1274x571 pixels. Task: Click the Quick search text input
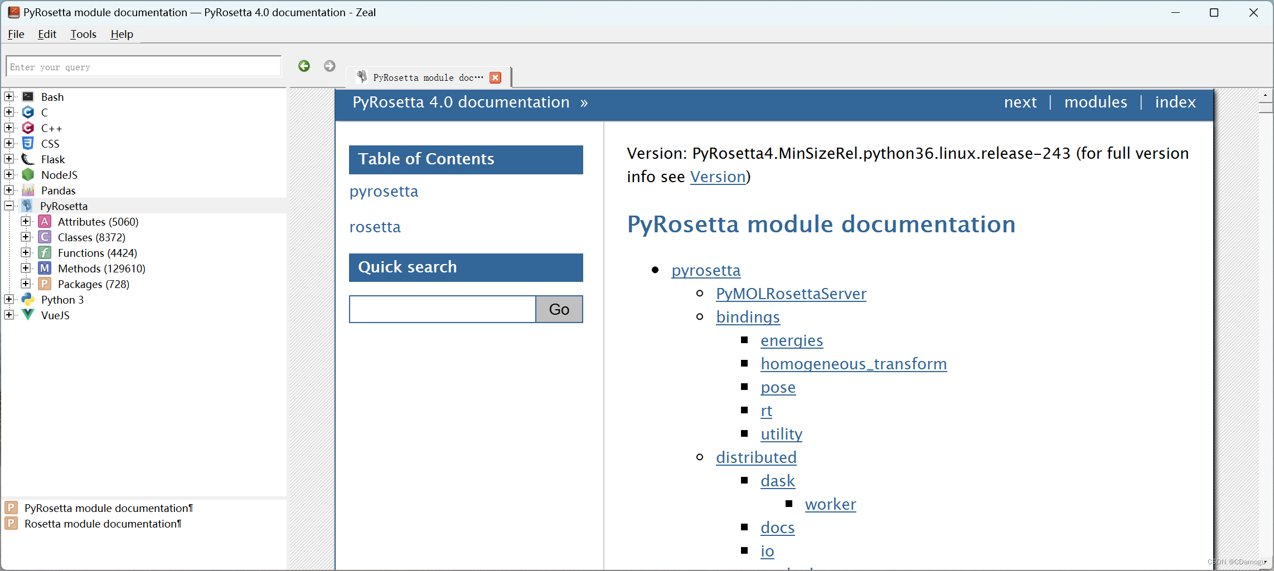(443, 309)
